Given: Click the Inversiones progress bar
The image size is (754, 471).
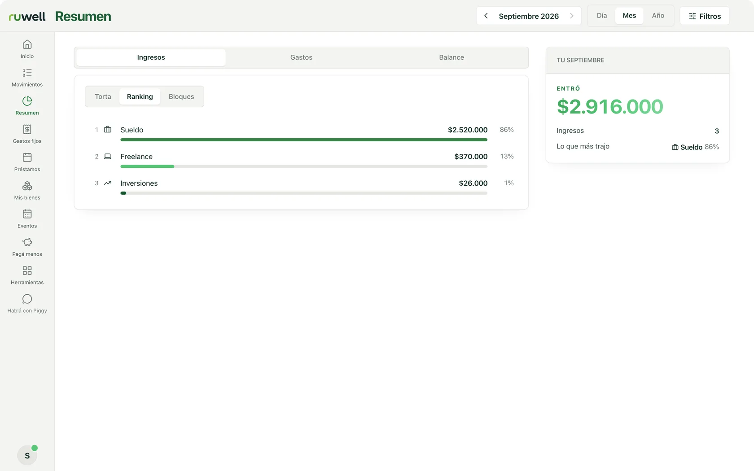Looking at the screenshot, I should pyautogui.click(x=304, y=193).
